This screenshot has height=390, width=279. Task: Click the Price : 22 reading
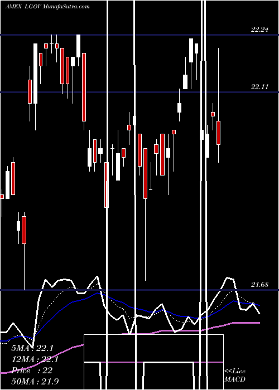pyautogui.click(x=32, y=370)
